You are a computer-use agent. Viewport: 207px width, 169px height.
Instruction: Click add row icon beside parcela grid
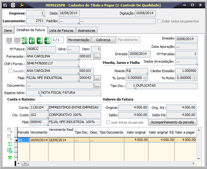pyautogui.click(x=10, y=130)
